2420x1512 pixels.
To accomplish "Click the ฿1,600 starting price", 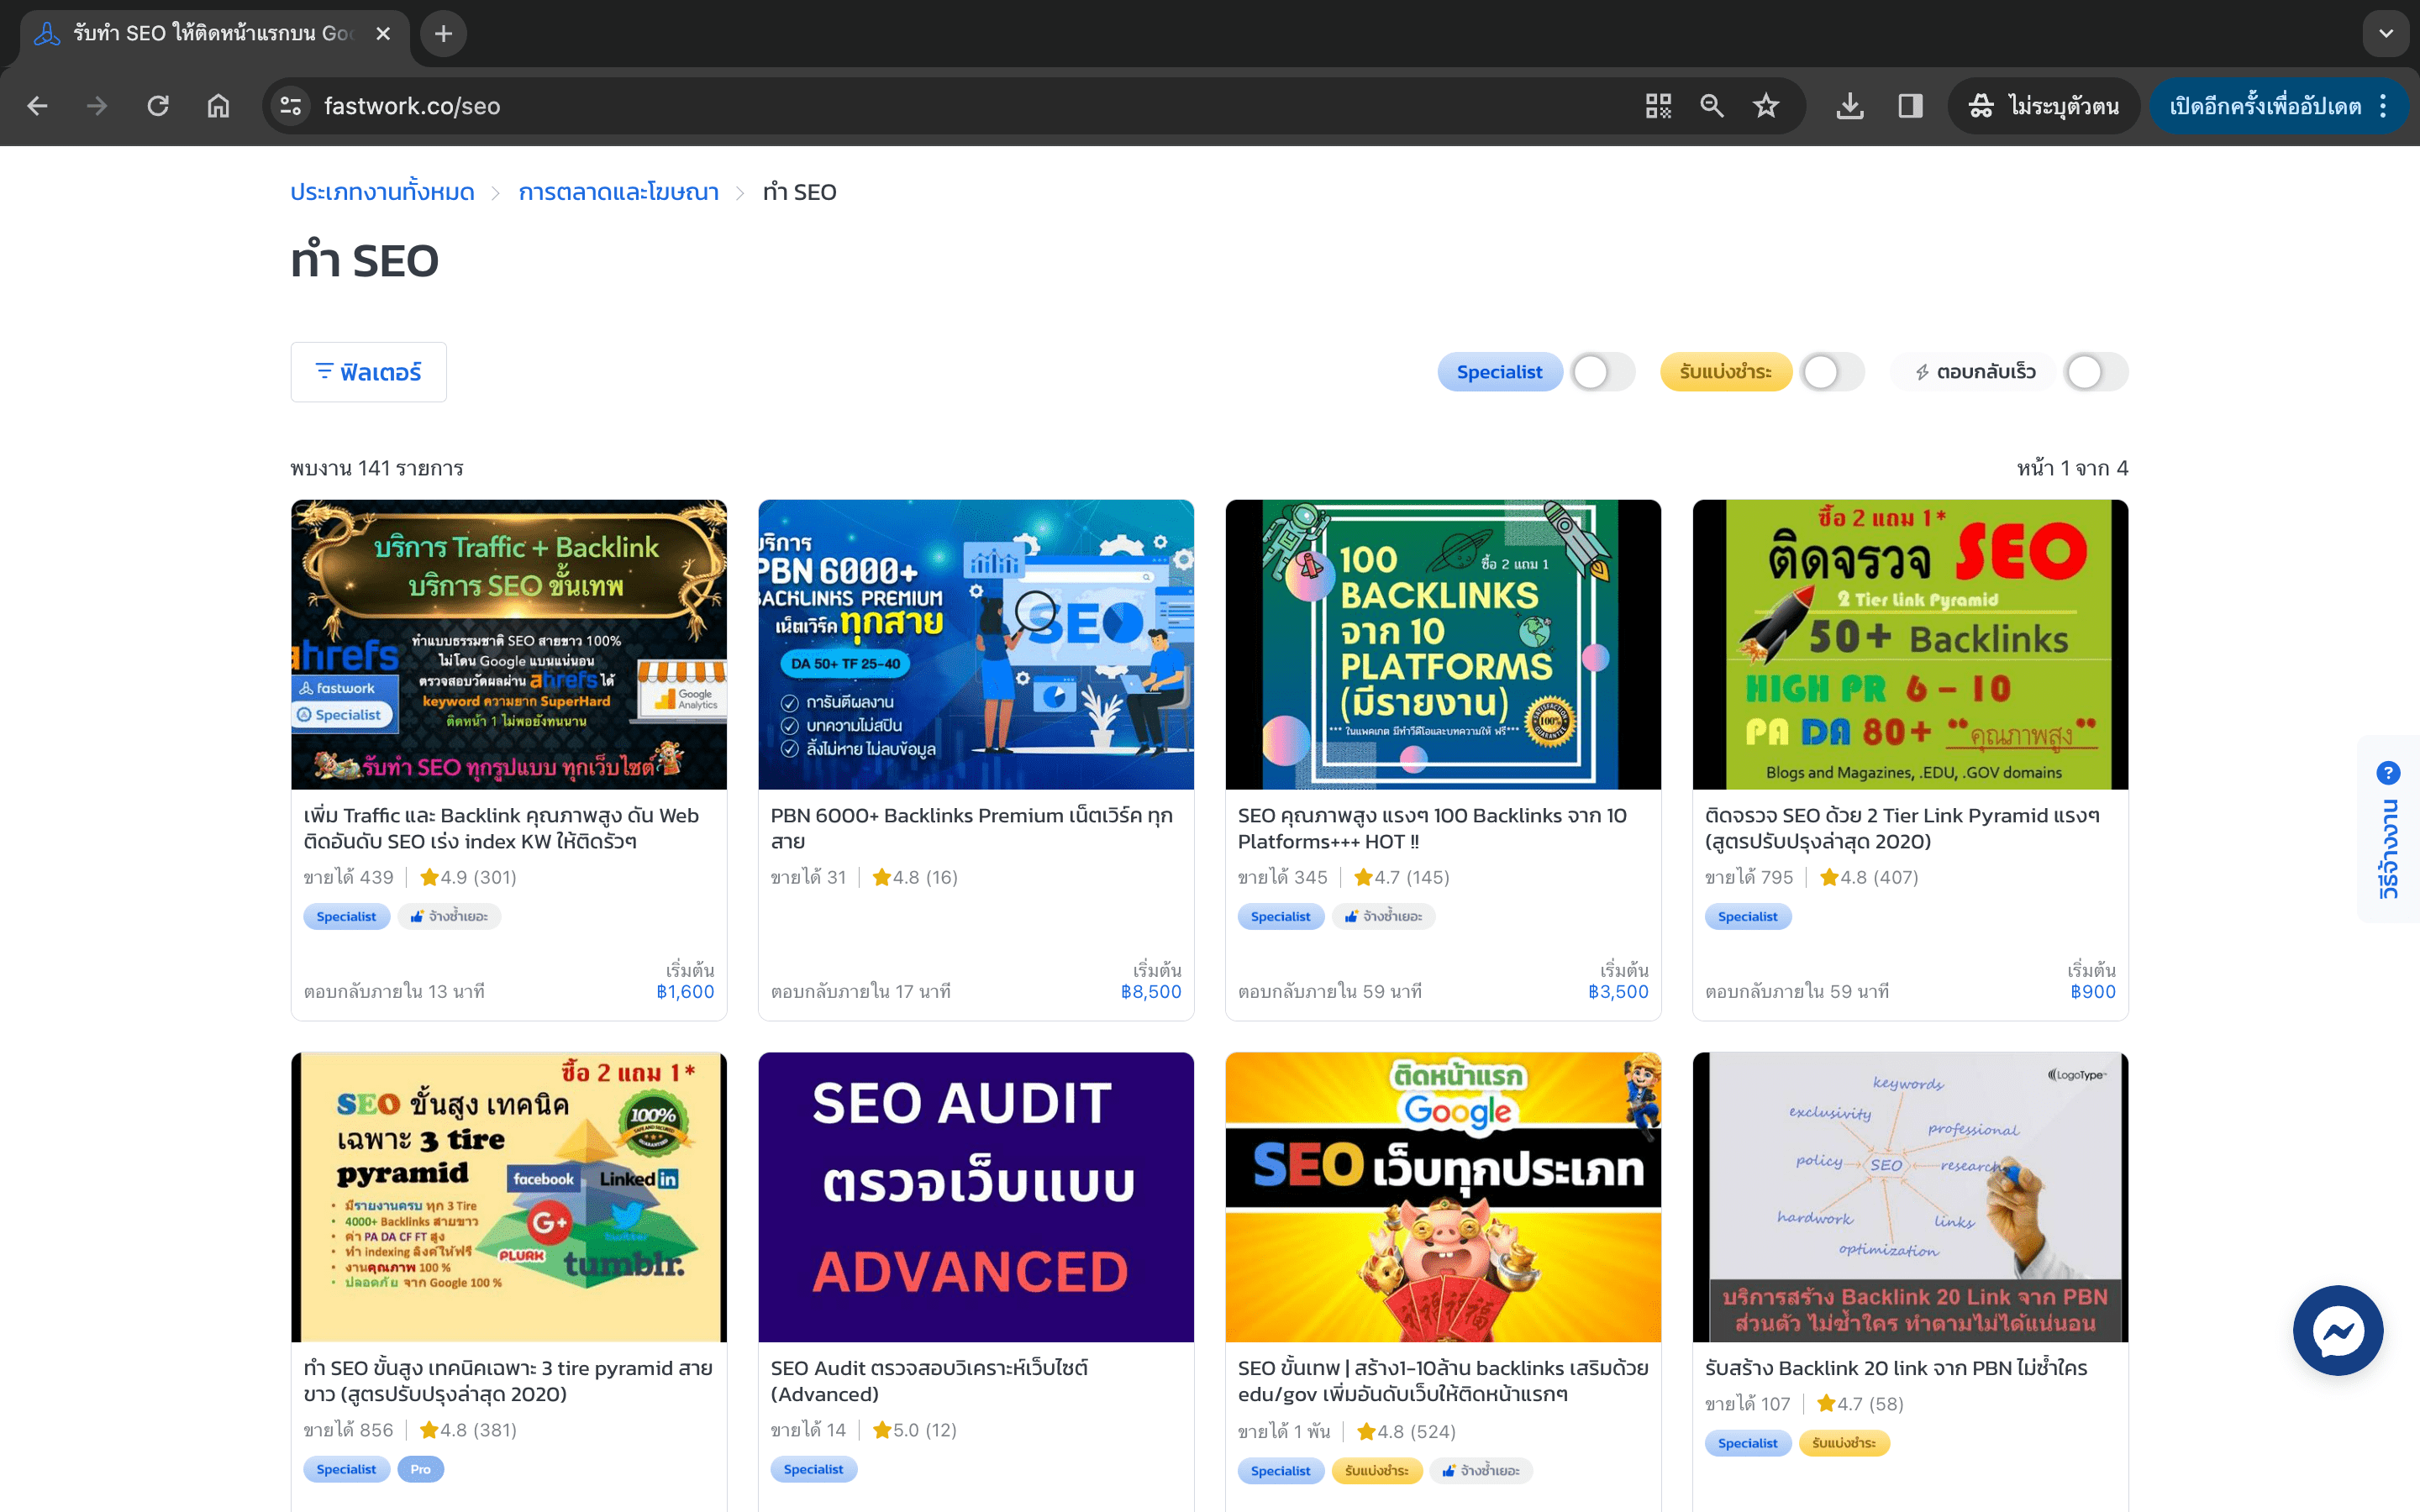I will [x=685, y=991].
